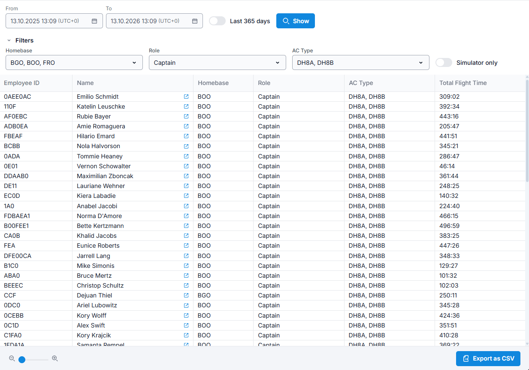Open Mike Simonis's external link icon

coord(186,266)
